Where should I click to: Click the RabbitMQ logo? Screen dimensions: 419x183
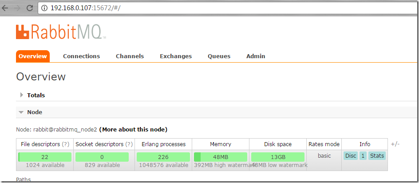tap(61, 32)
